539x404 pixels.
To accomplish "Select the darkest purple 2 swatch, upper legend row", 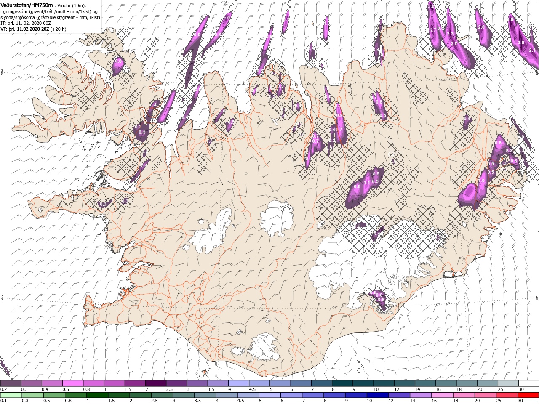I will [155, 383].
